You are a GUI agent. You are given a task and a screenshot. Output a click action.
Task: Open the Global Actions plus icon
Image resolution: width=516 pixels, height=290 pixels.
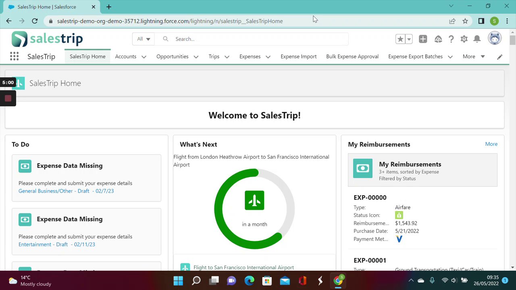[x=423, y=39]
